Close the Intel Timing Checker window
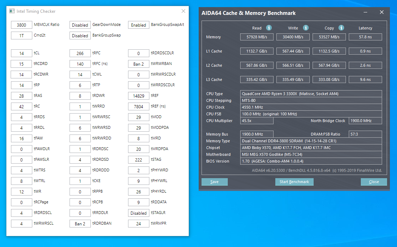Image resolution: width=397 pixels, height=247 pixels. [183, 11]
